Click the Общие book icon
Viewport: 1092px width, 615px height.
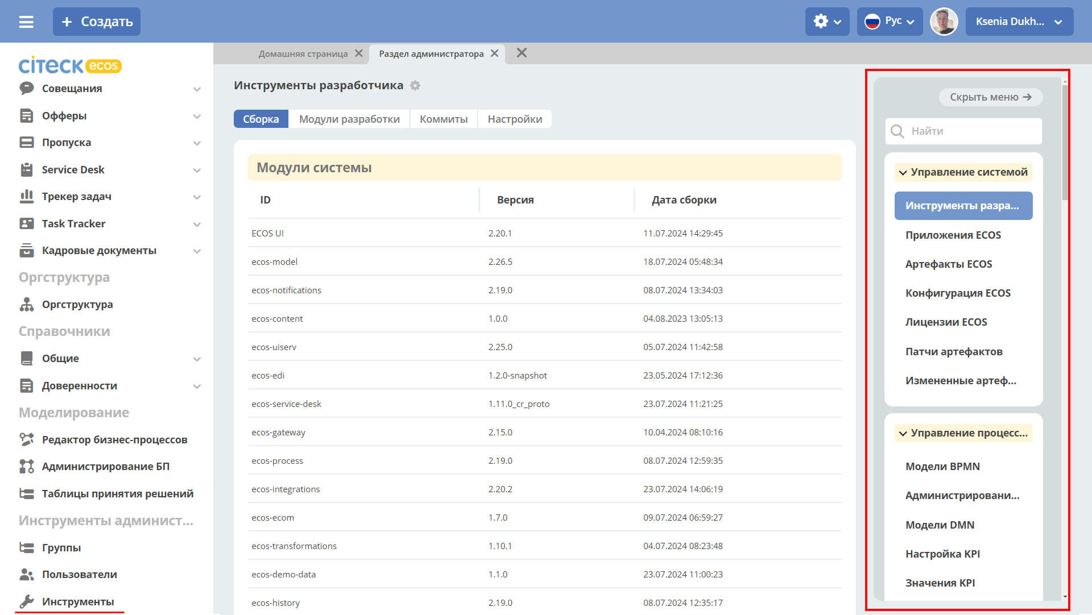click(27, 358)
